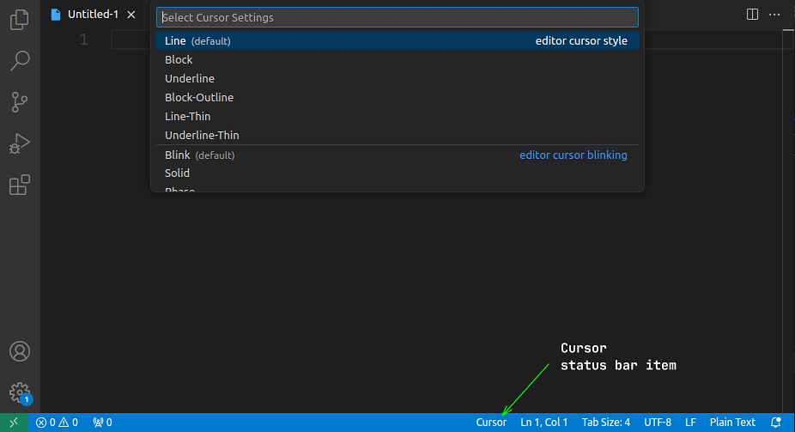
Task: Switch to the Untitled-1 tab
Action: point(94,15)
